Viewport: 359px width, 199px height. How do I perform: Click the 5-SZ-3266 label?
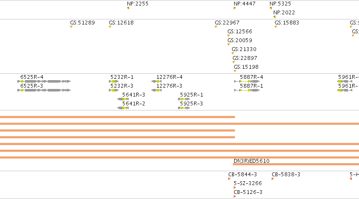[x=248, y=183]
